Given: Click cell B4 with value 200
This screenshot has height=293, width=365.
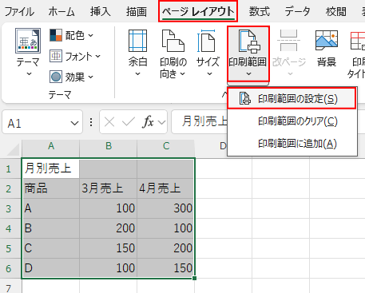Looking at the screenshot, I should [109, 228].
